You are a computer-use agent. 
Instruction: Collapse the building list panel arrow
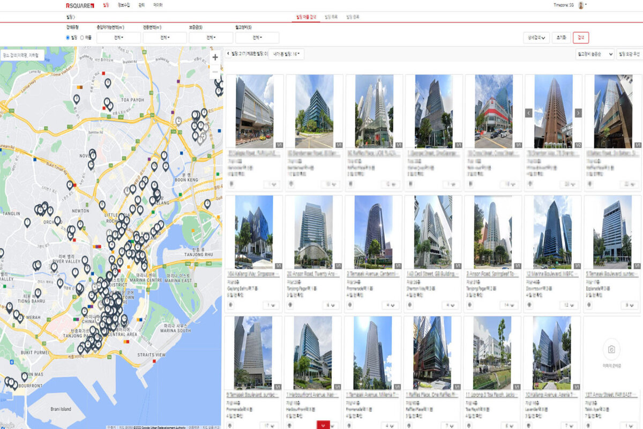coord(228,54)
